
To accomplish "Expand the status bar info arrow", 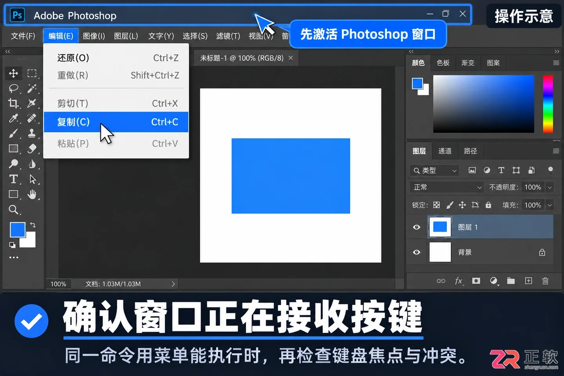I will [x=173, y=284].
